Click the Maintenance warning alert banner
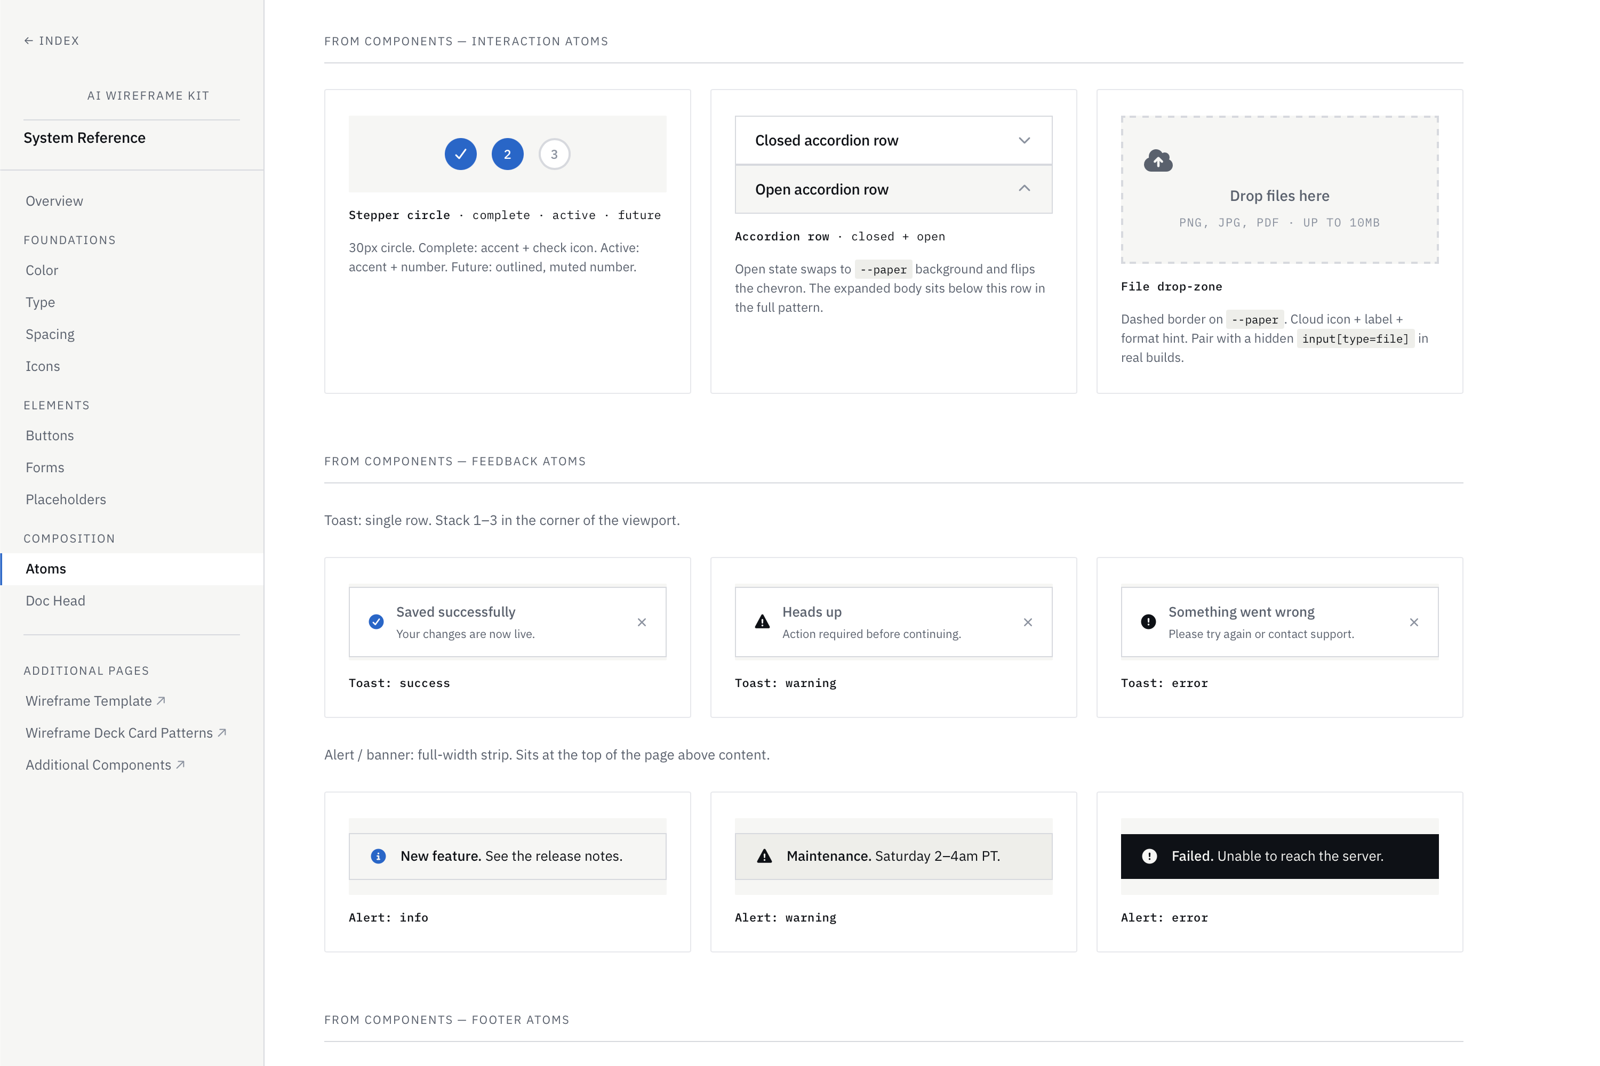The width and height of the screenshot is (1600, 1066). (893, 857)
